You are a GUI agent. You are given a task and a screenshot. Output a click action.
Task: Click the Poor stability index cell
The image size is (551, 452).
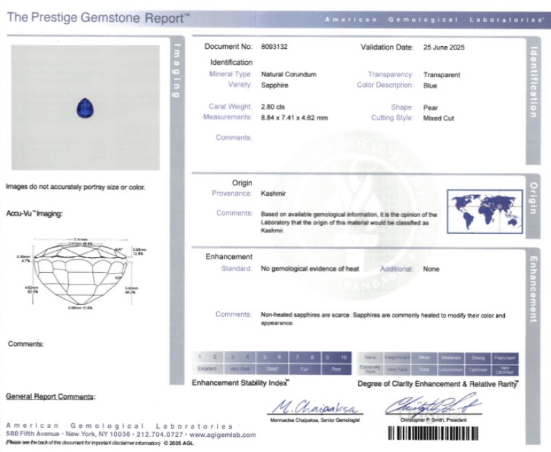[x=336, y=369]
